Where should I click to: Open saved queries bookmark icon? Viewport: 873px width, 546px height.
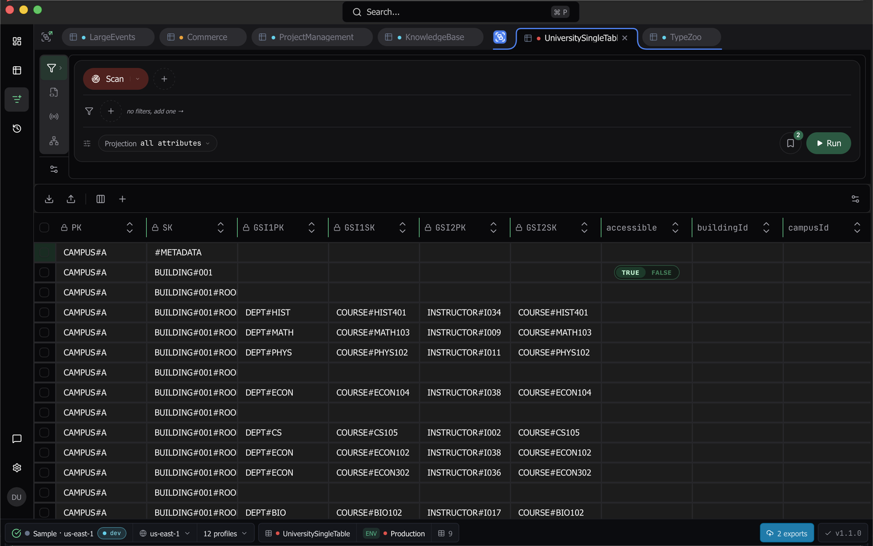(791, 143)
